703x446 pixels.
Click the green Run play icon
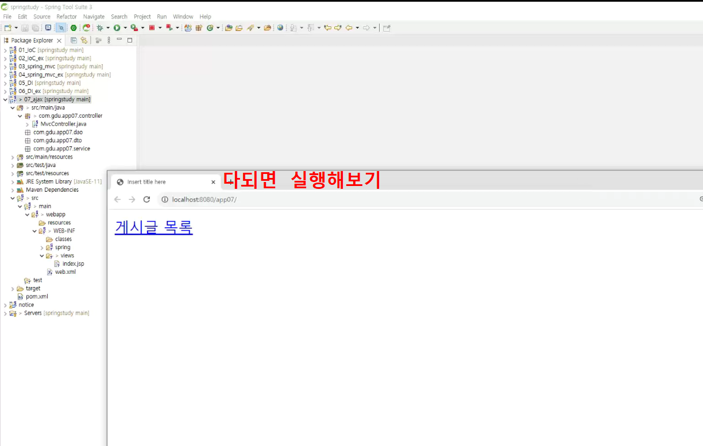click(117, 28)
